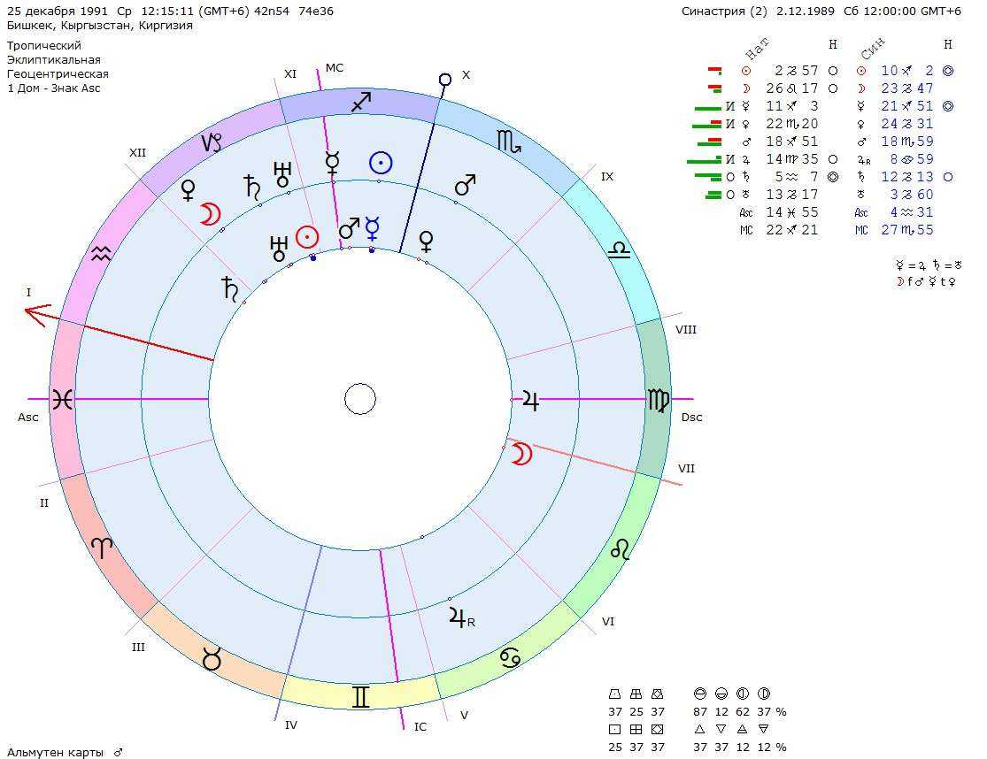Select the Pisces sign near the Asc
Viewport: 987px width, 759px height.
62,399
